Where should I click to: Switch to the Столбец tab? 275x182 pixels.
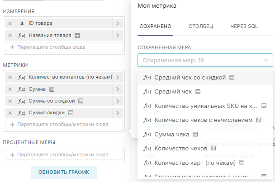pyautogui.click(x=201, y=27)
